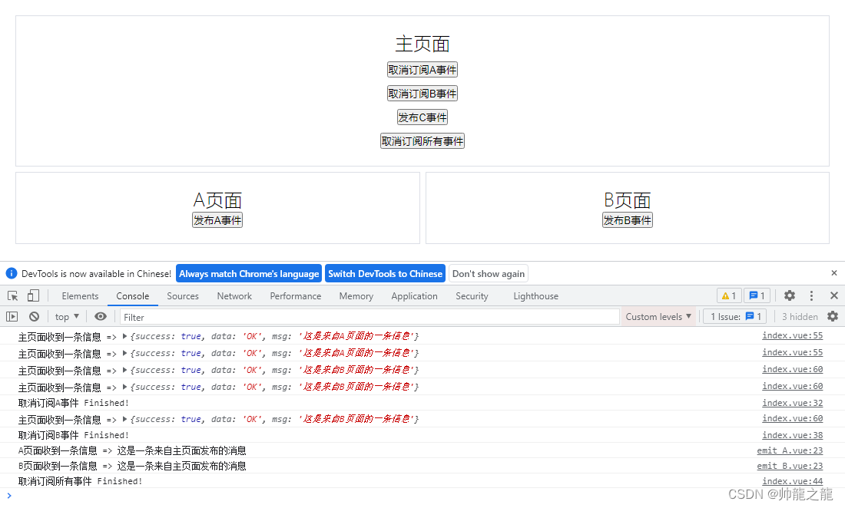
Task: Click the 发布C事件 button
Action: [422, 117]
